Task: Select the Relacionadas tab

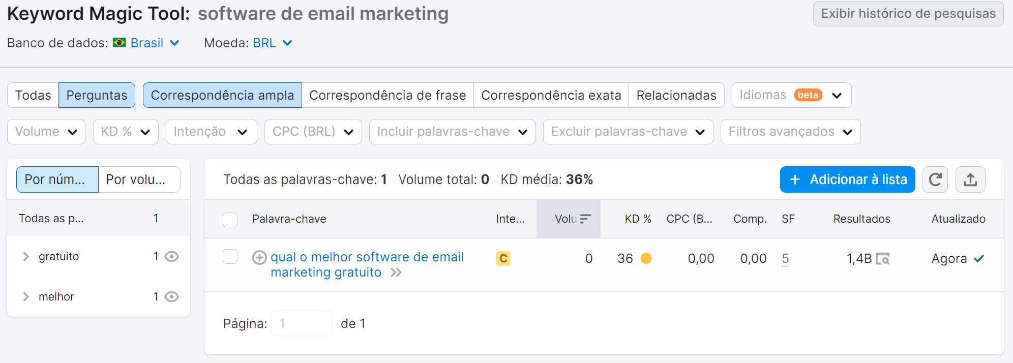Action: 676,95
